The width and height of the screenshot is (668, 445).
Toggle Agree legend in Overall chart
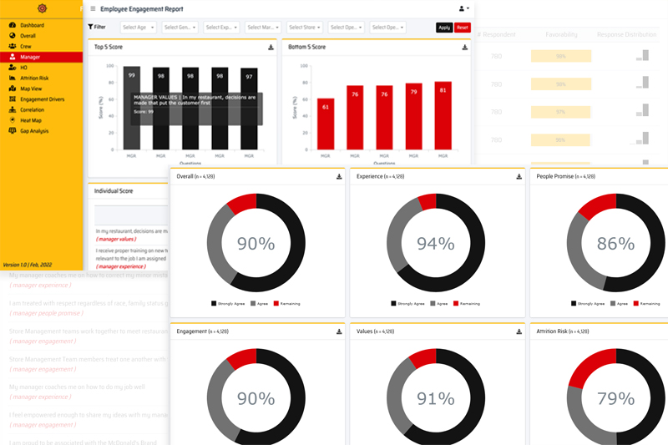click(259, 304)
